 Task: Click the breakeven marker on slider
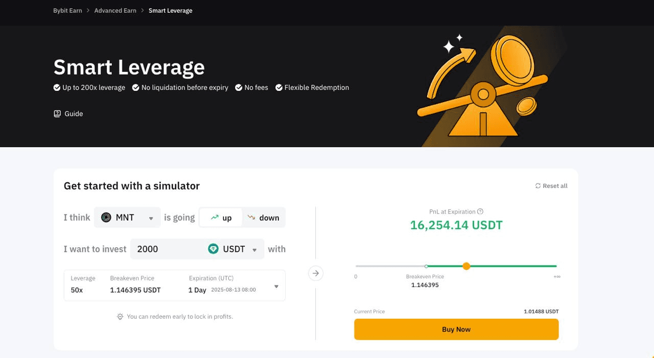(426, 266)
